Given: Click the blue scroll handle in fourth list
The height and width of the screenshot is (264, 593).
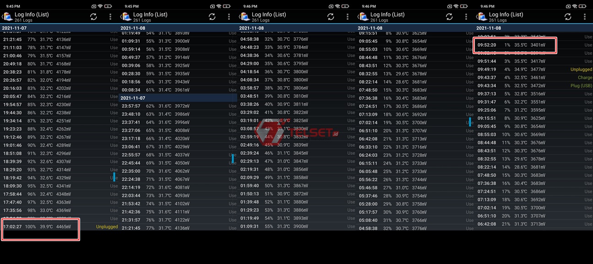Looking at the screenshot, I should [470, 121].
